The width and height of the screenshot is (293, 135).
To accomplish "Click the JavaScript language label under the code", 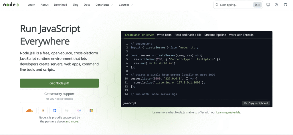I will pos(130,103).
